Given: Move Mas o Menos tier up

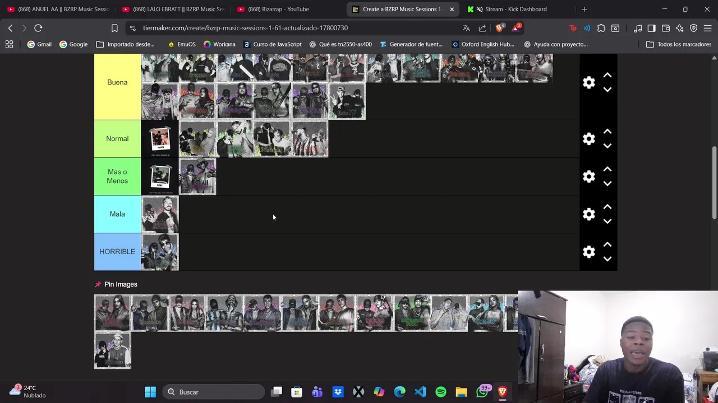Looking at the screenshot, I should tap(607, 169).
